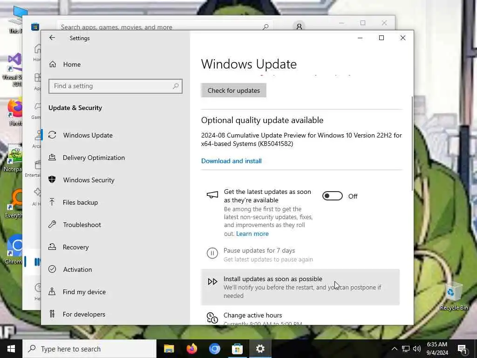The height and width of the screenshot is (358, 477).
Task: Click the Files backup arrow icon
Action: [52, 202]
